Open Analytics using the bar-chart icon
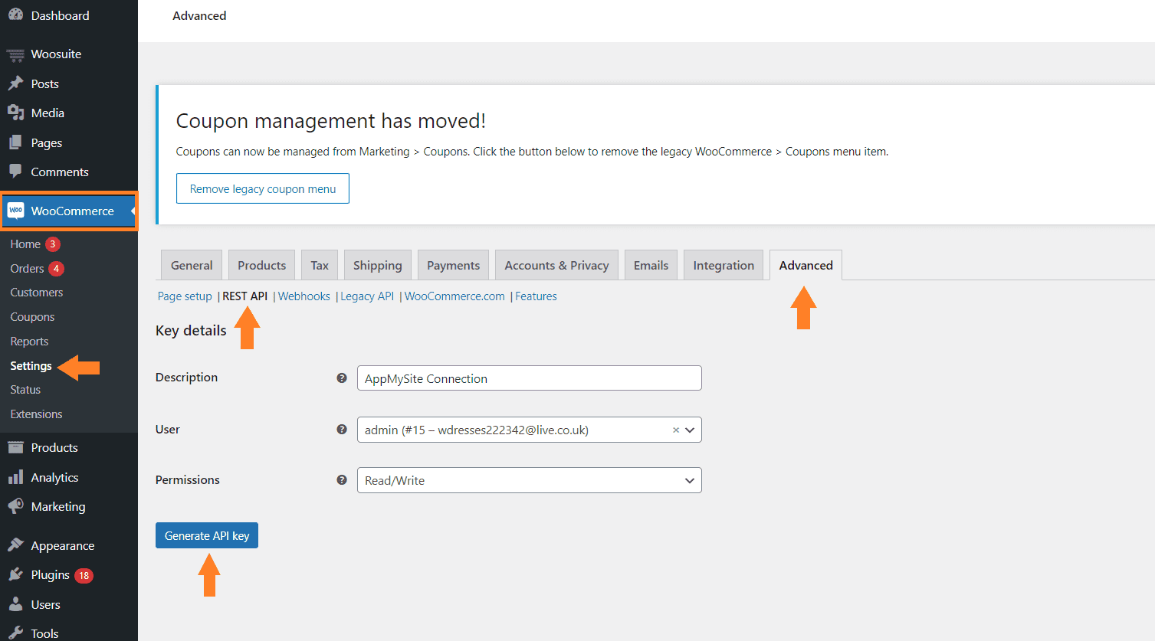Screen dimensions: 1155x641 pyautogui.click(x=15, y=477)
